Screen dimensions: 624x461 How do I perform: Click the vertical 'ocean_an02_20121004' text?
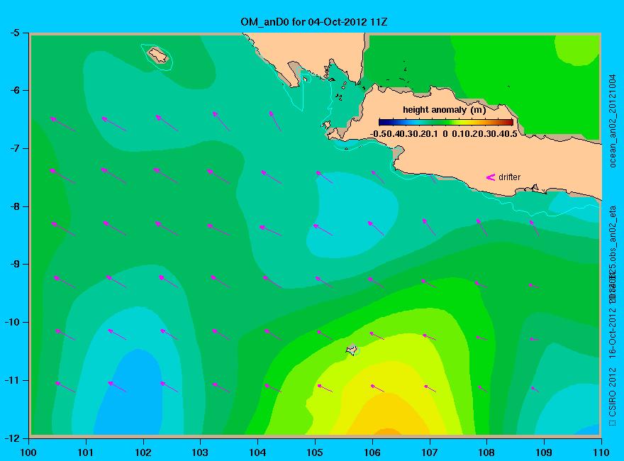pos(613,121)
